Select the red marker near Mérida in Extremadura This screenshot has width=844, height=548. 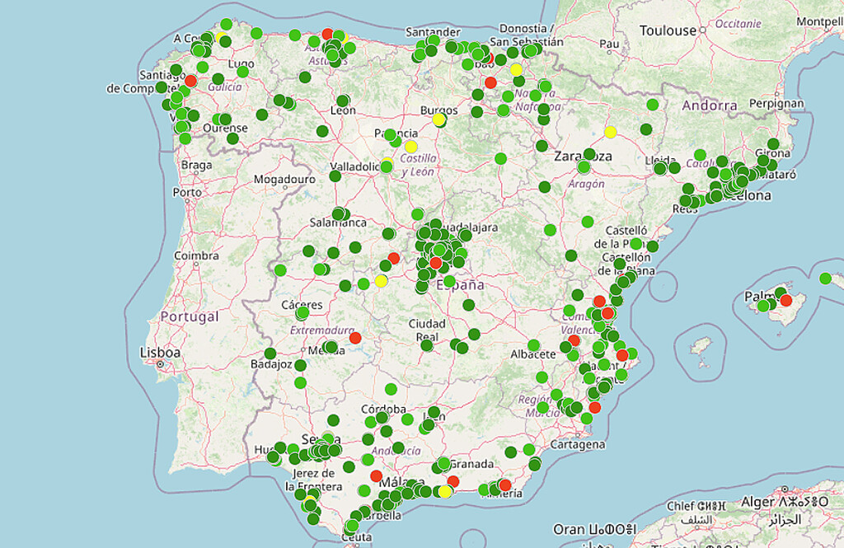tap(355, 338)
